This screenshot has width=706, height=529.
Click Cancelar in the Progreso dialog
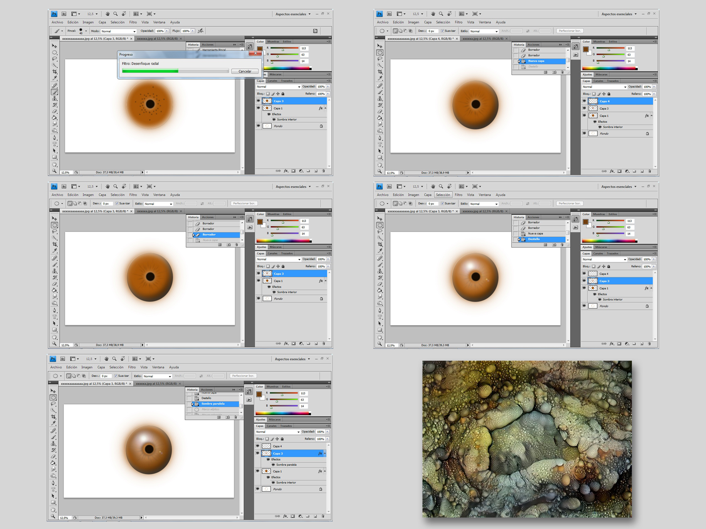click(x=245, y=72)
